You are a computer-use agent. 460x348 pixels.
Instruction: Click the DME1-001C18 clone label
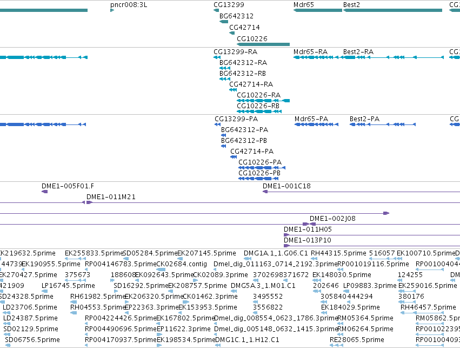pos(286,186)
